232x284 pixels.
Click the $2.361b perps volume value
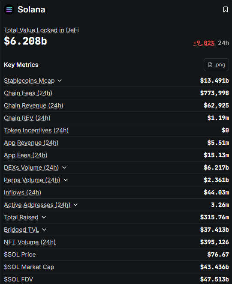pos(216,180)
